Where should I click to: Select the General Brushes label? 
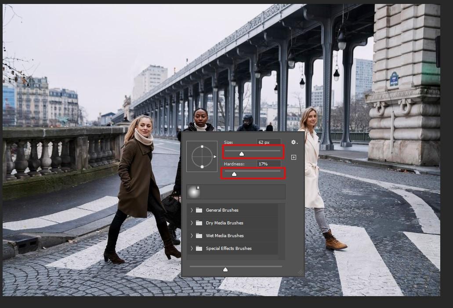(222, 210)
